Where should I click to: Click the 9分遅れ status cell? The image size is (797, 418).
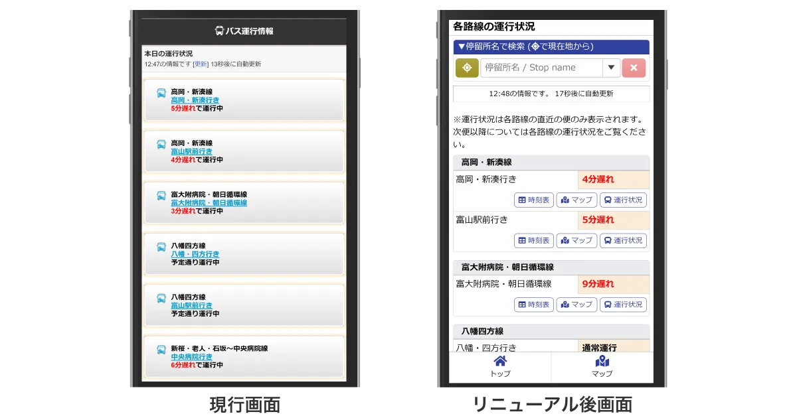pyautogui.click(x=613, y=284)
